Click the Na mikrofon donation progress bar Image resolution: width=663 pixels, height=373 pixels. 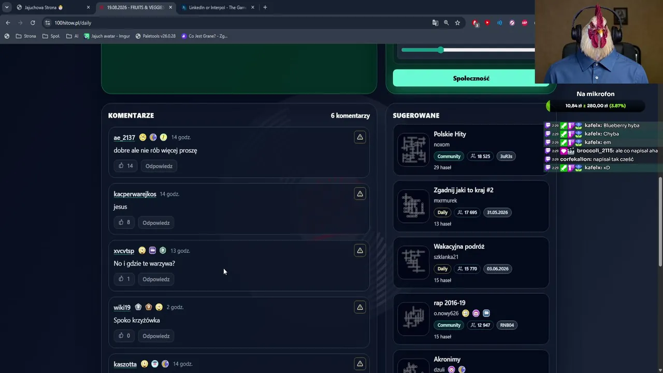pos(595,106)
